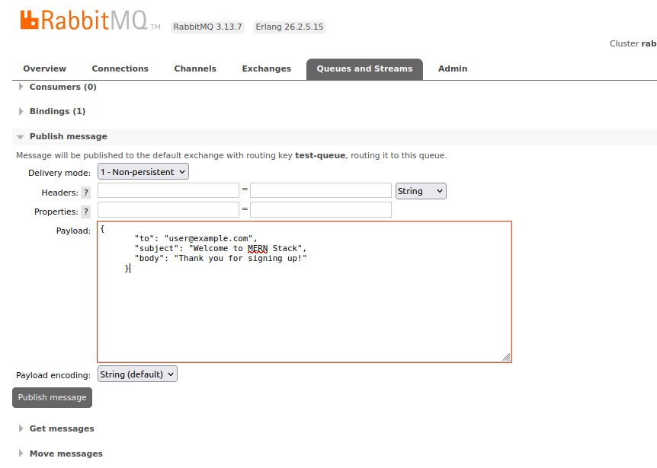Expand the Get messages section
657x468 pixels.
coord(61,428)
